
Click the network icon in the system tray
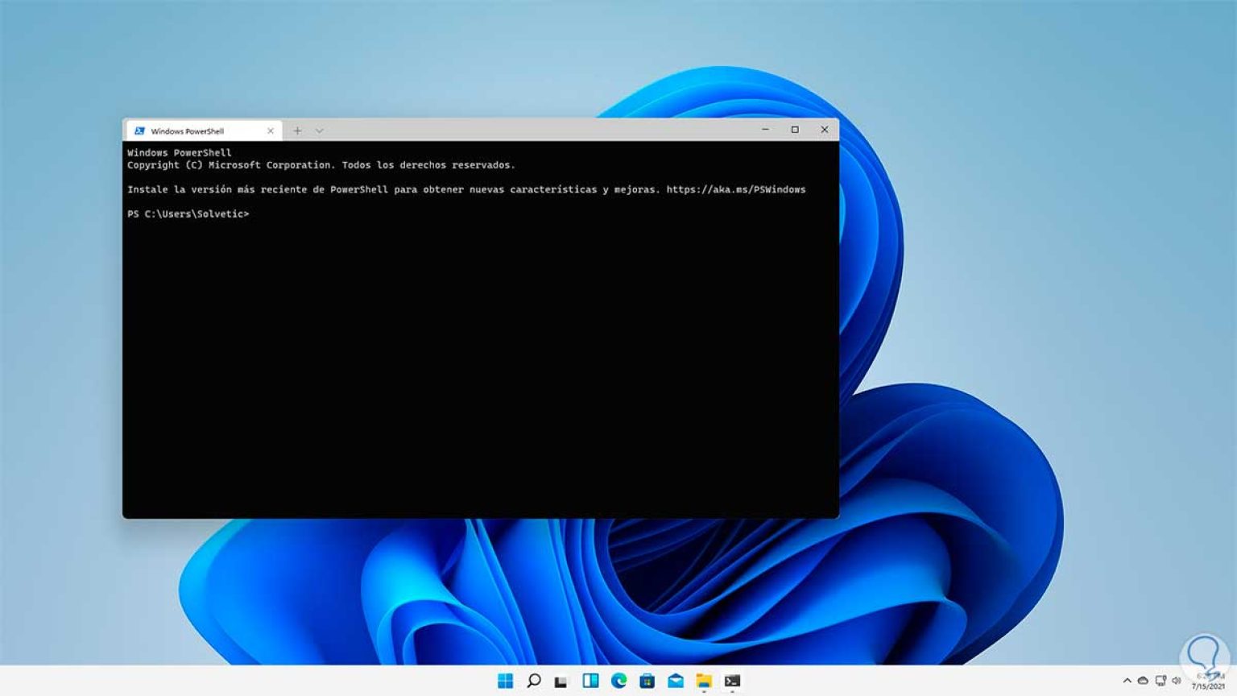pos(1160,679)
